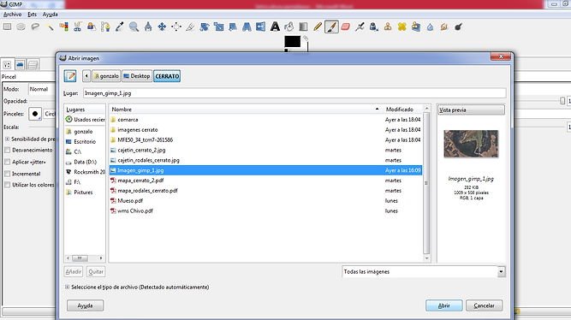Select the Pencil tool

[318, 27]
